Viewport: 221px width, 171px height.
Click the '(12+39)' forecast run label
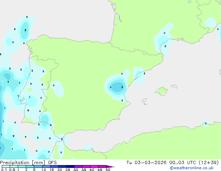[x=209, y=163]
